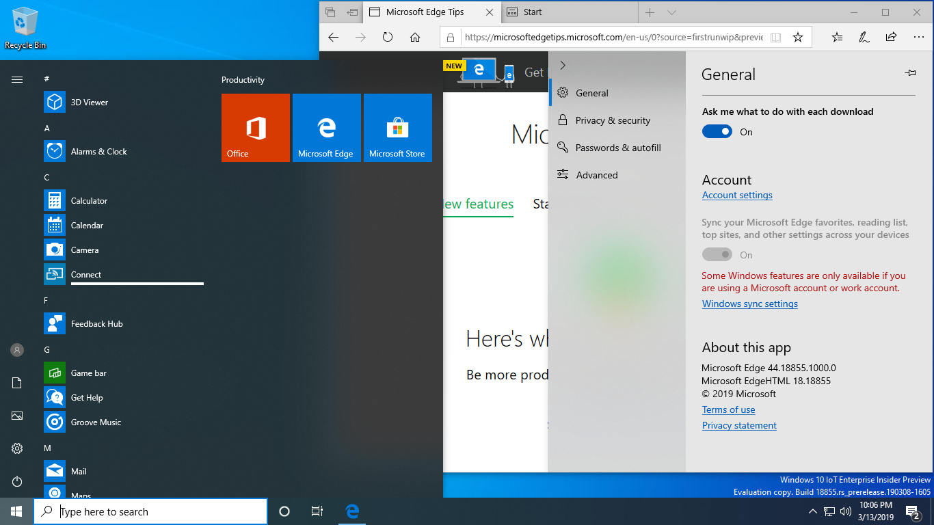Launch Game bar
This screenshot has width=934, height=525.
[123, 373]
